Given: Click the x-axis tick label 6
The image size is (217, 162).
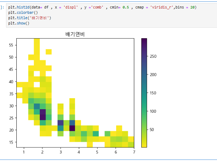Looking at the screenshot, I should (x=116, y=152).
